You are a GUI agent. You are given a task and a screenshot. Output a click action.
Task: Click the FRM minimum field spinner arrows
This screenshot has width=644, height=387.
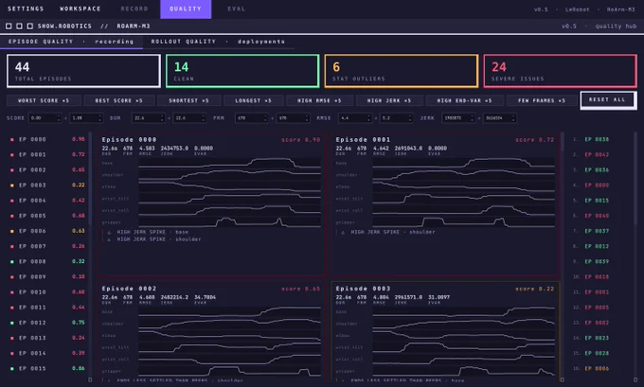point(265,118)
